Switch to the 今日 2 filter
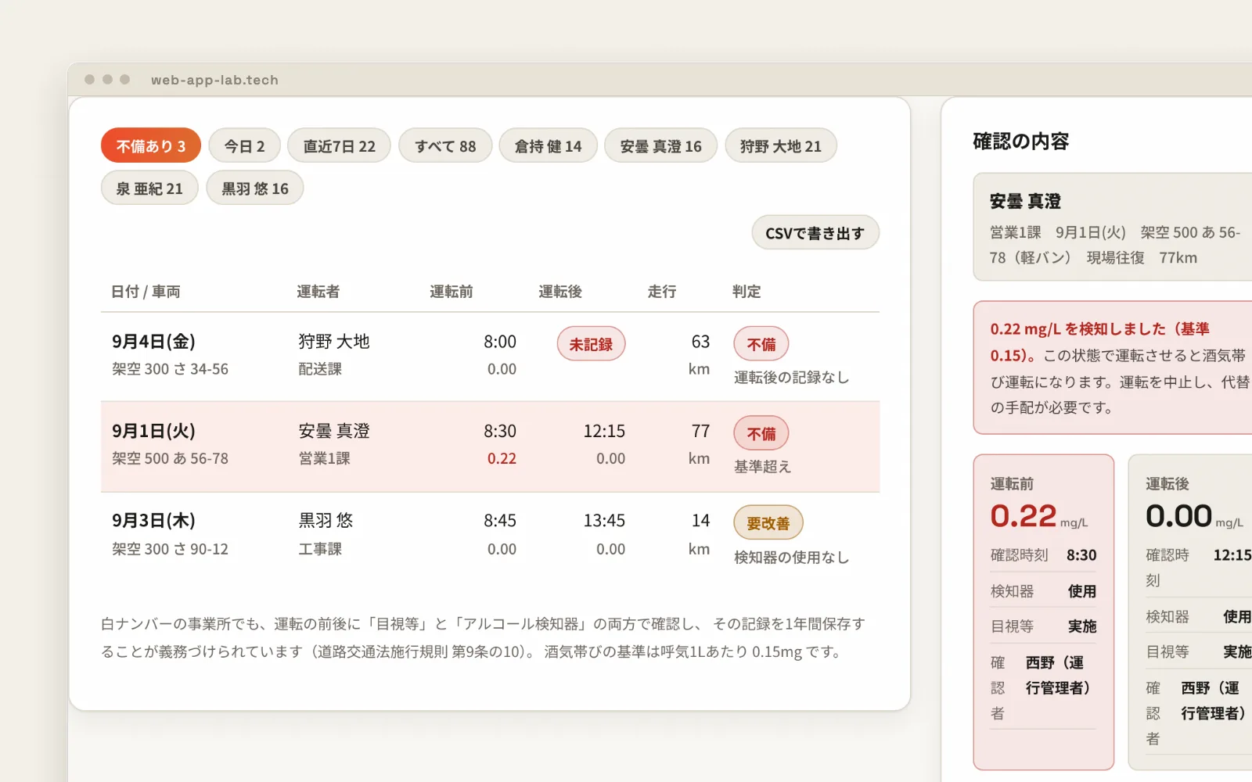This screenshot has height=782, width=1252. tap(244, 145)
